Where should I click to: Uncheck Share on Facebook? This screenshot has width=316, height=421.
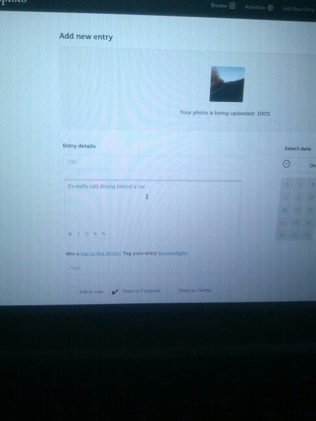[x=115, y=291]
